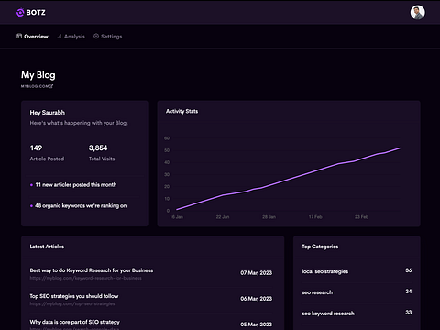The height and width of the screenshot is (330, 440).
Task: Select the Top SEO strategies you should follow article
Action: [x=74, y=296]
